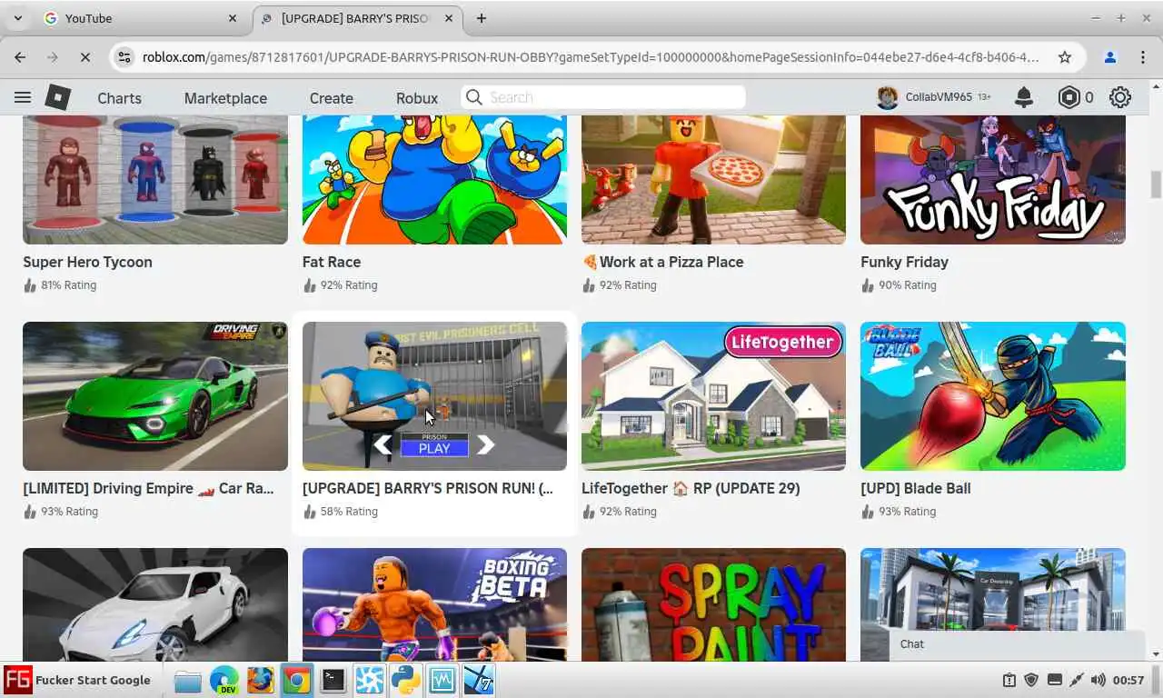Open a new tab with plus button

pos(482,18)
